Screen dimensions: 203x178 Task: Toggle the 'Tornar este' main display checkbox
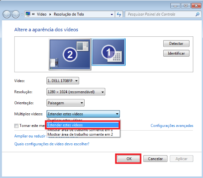[16, 126]
